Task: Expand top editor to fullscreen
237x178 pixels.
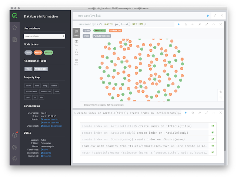Action: [x=215, y=16]
